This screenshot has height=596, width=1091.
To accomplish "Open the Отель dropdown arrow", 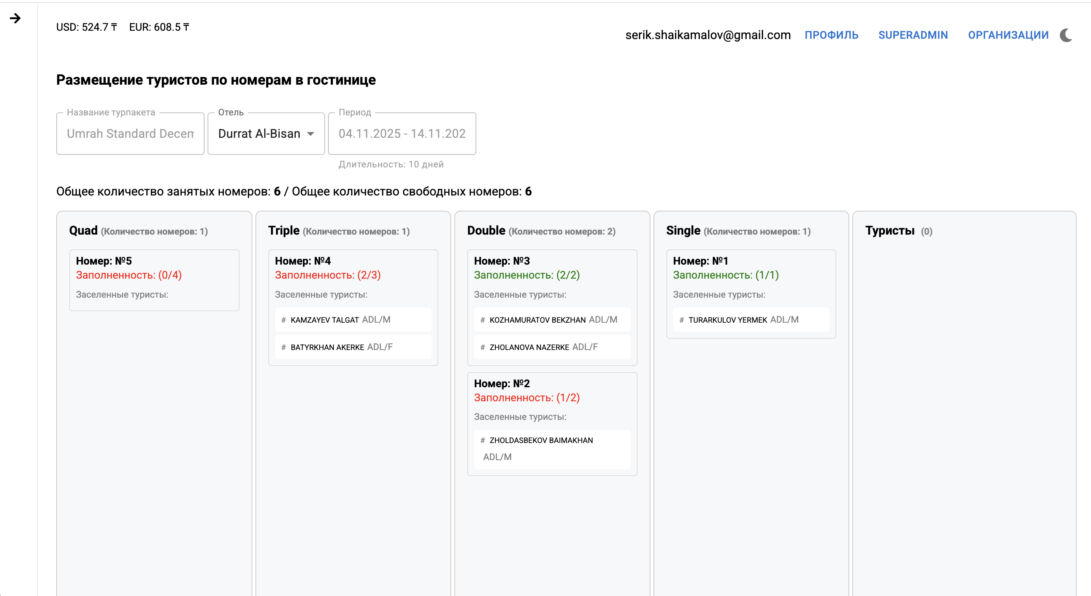I will pyautogui.click(x=311, y=134).
